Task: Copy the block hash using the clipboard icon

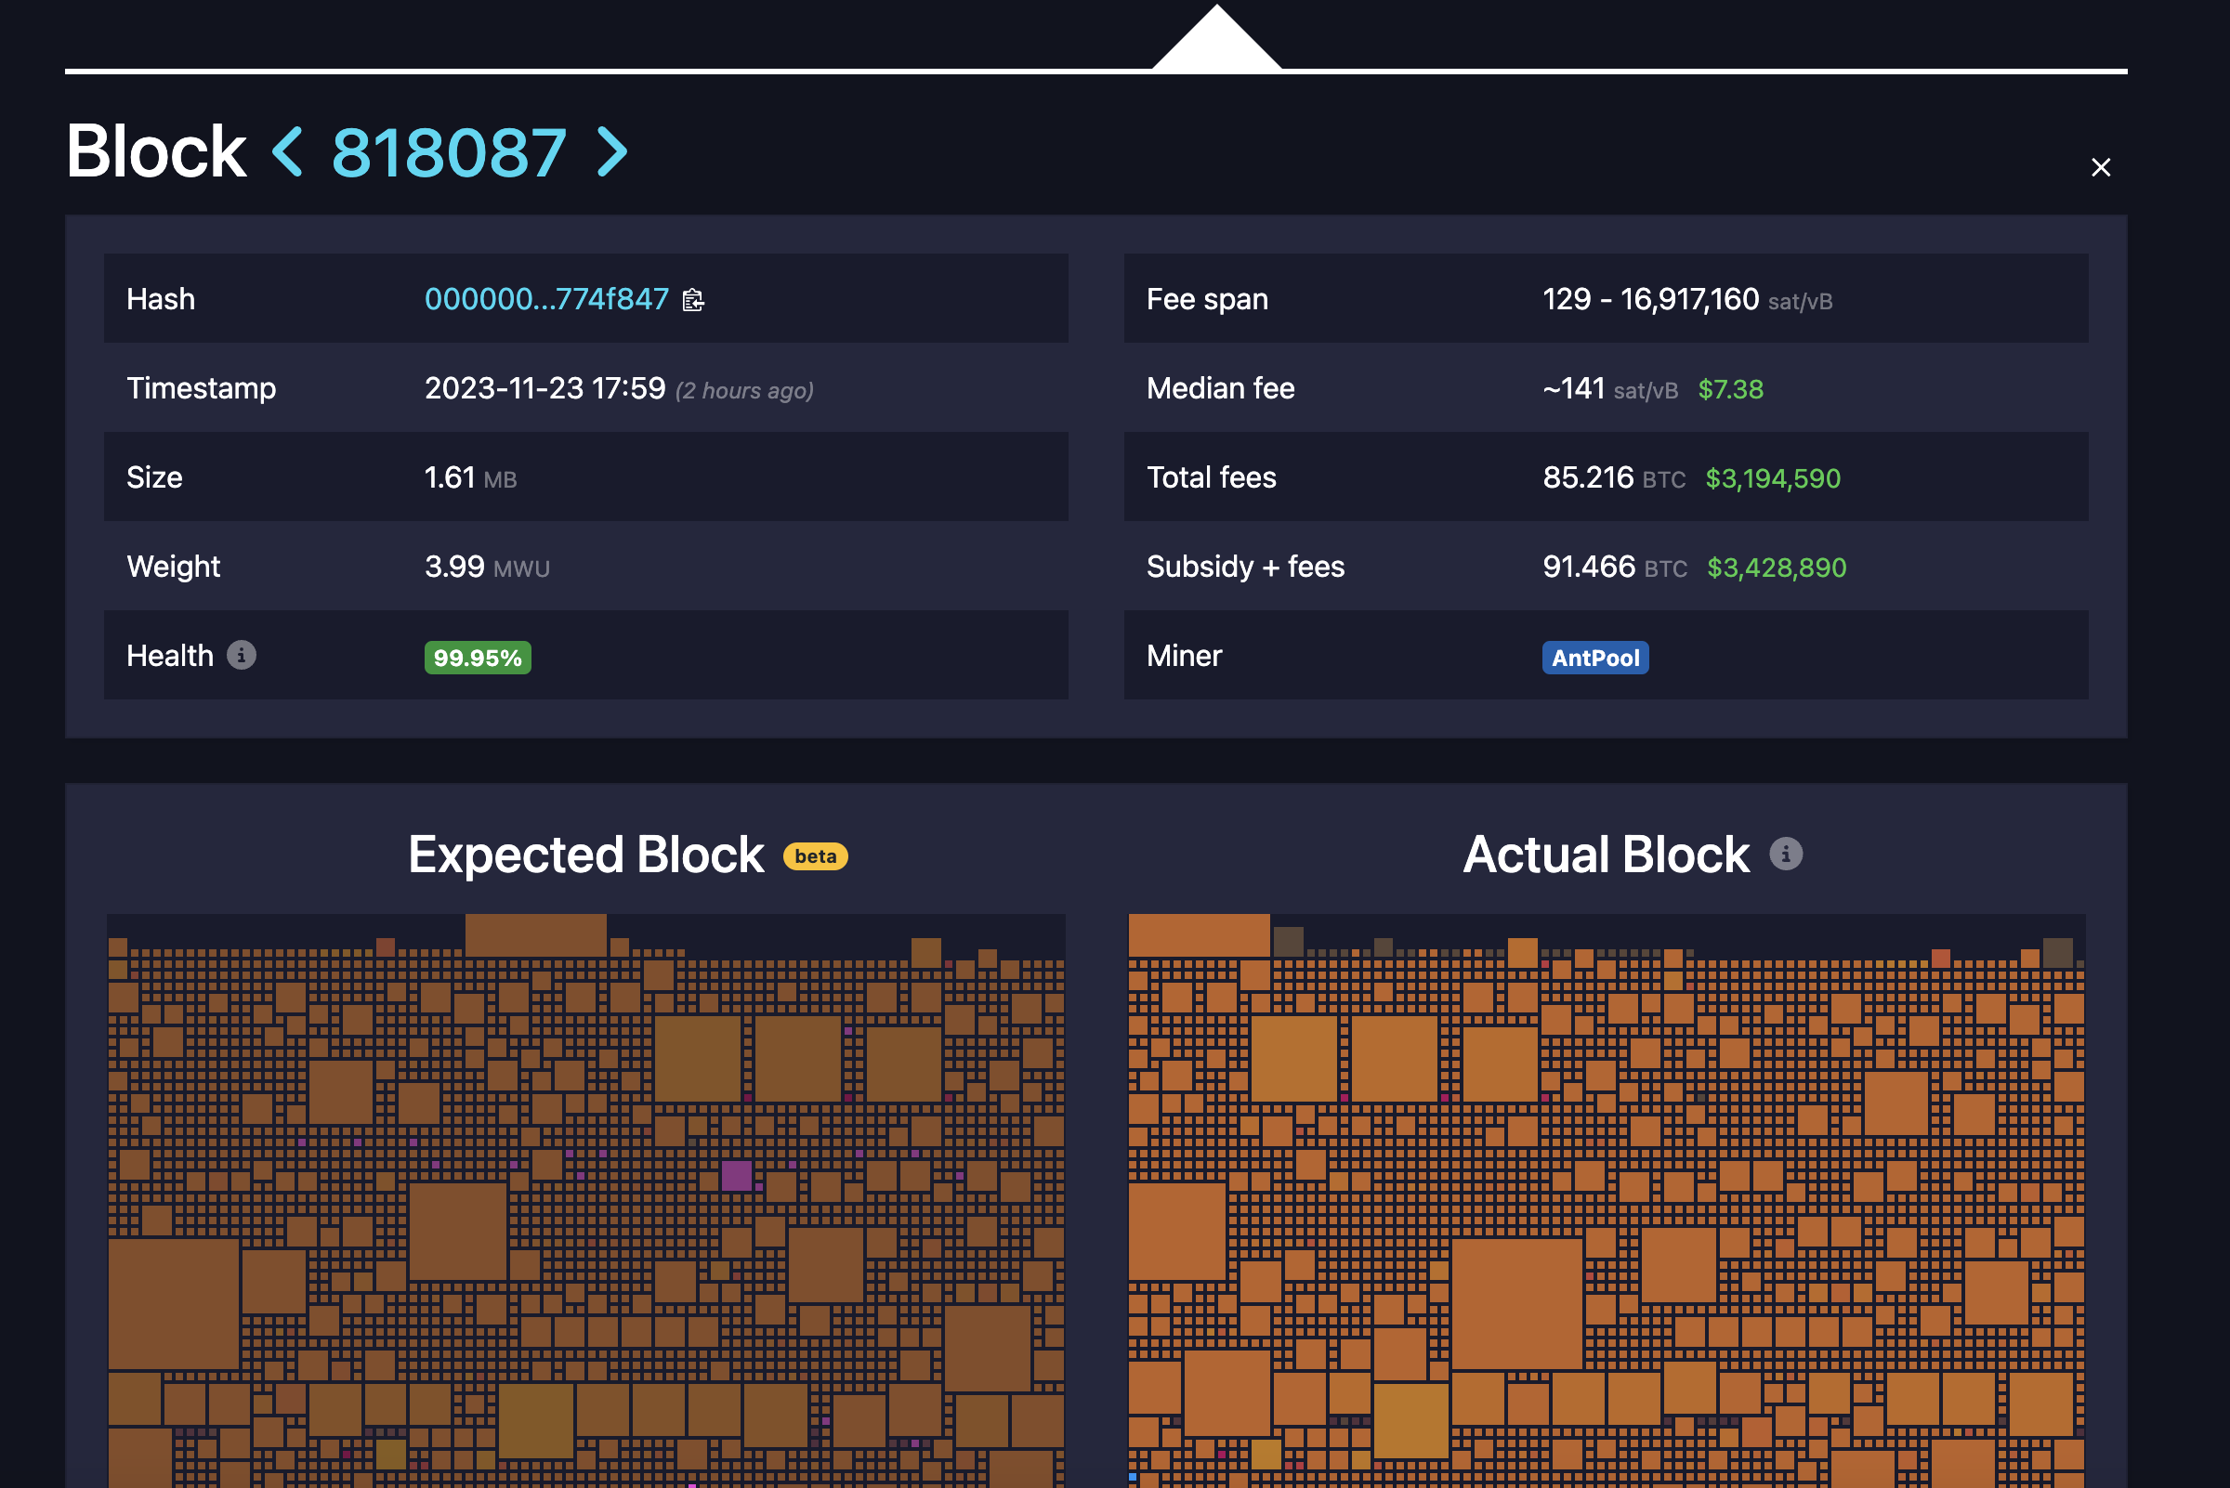Action: (694, 300)
